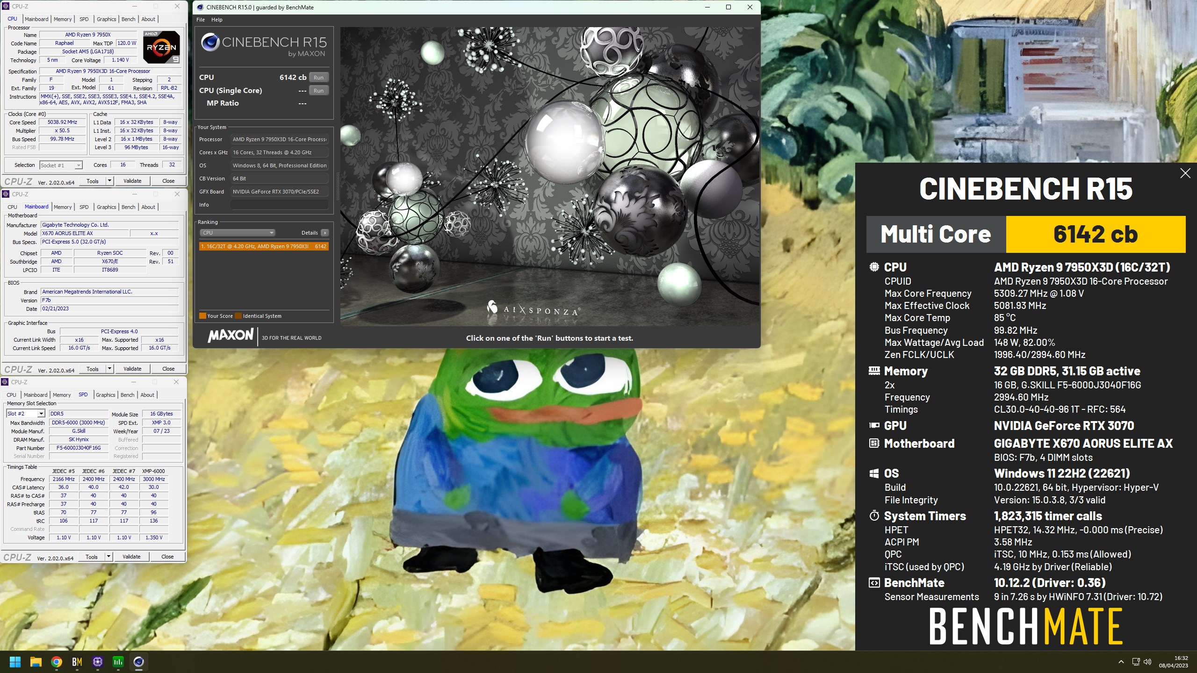Screen dimensions: 1197x673
Task: Close the BenchMate result panel
Action: click(1185, 173)
